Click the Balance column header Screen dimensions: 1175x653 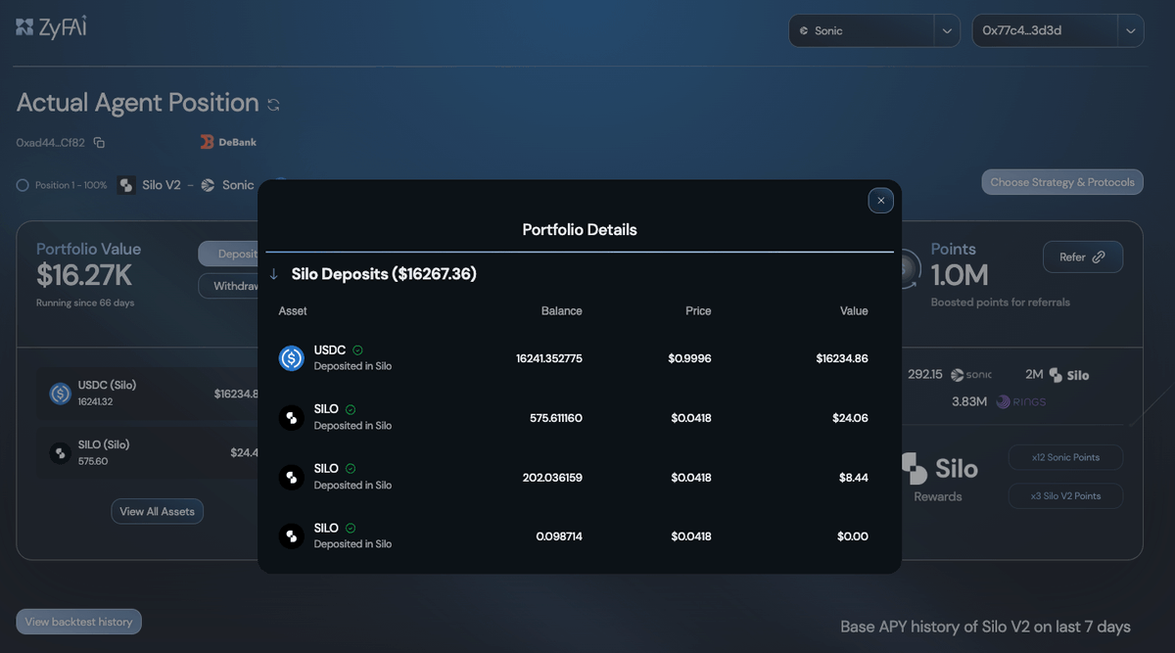[x=562, y=311]
